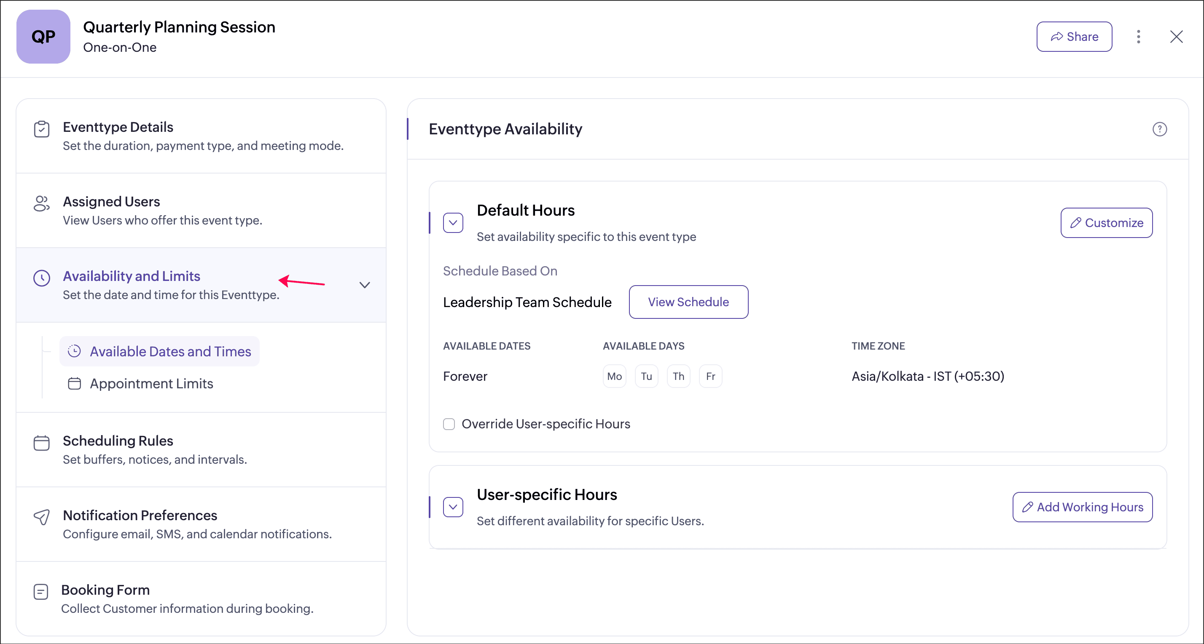Toggle the Fr available day chip
Image resolution: width=1204 pixels, height=644 pixels.
click(x=710, y=377)
